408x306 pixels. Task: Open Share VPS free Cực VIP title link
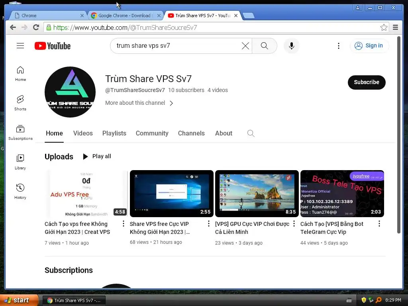point(160,228)
